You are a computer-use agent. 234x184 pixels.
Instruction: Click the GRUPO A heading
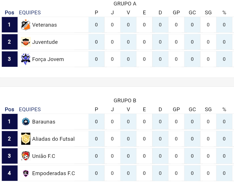(125, 4)
